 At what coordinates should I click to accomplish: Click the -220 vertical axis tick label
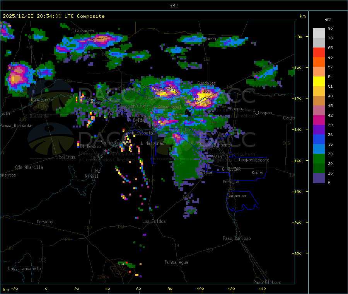[x=298, y=254]
